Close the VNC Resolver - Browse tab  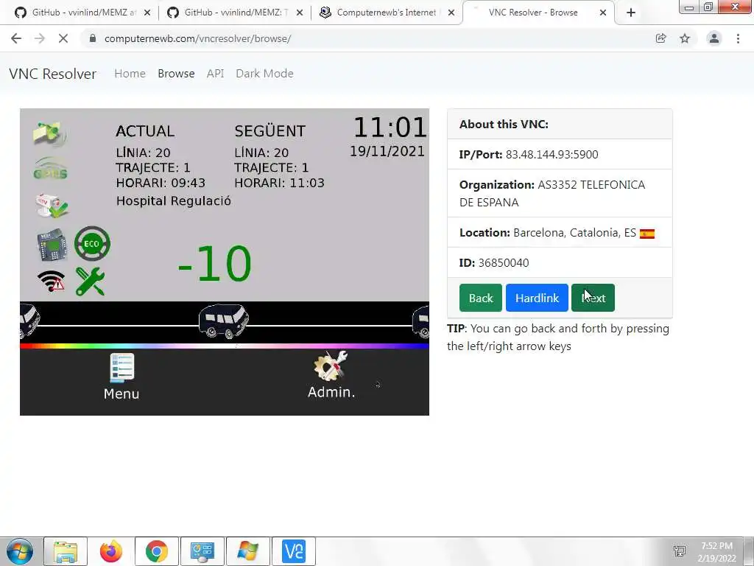click(x=603, y=13)
